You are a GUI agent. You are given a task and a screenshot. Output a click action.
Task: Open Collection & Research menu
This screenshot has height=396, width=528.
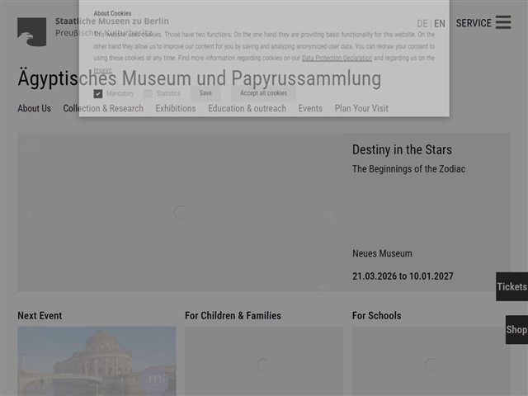[103, 108]
